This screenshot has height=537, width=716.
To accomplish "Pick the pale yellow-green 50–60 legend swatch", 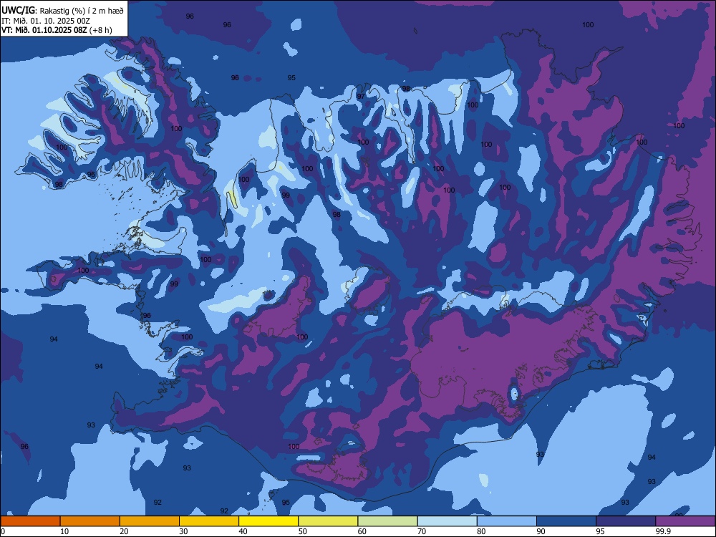I will pos(329,521).
